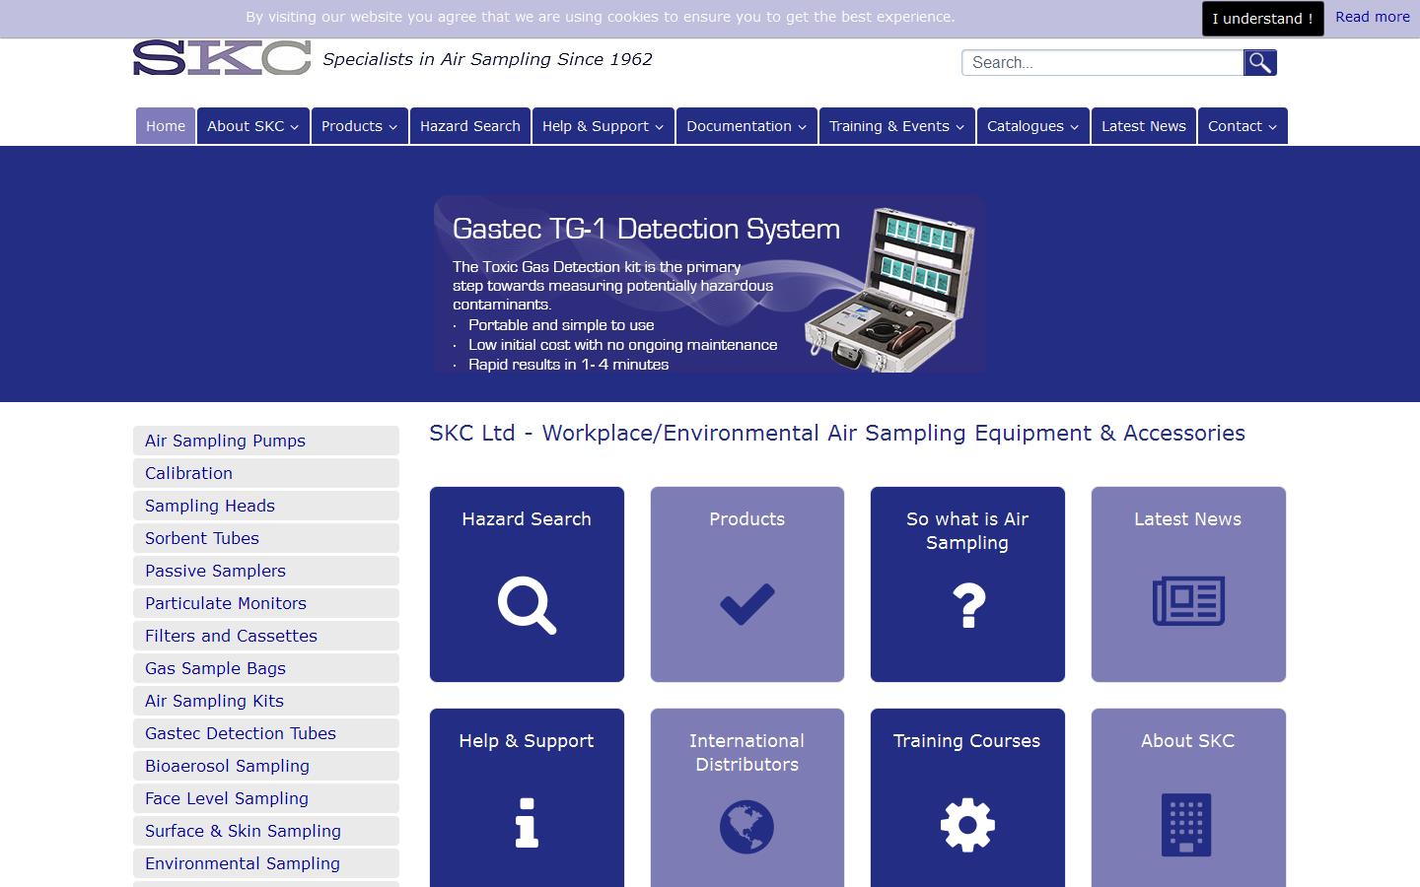Screen dimensions: 1420x887
Task: Open the Catalogues dropdown menu
Action: tap(1032, 126)
